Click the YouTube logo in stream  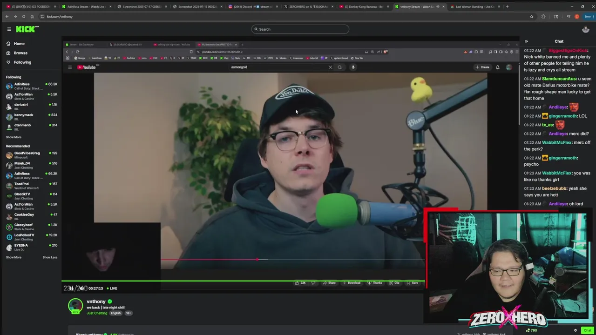coord(86,67)
